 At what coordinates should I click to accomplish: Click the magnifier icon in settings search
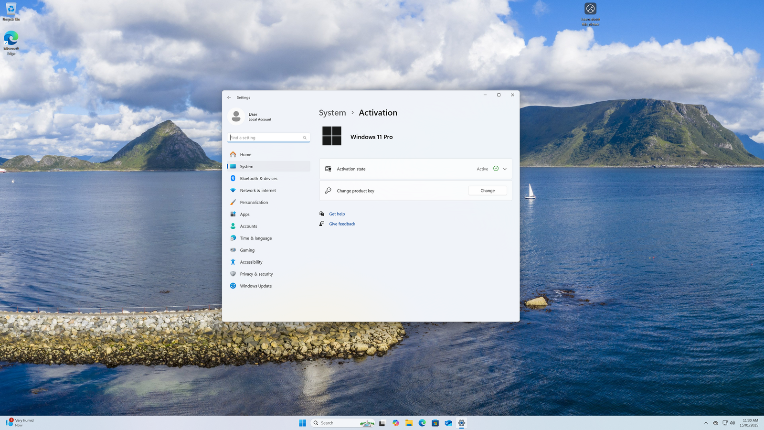pos(305,138)
